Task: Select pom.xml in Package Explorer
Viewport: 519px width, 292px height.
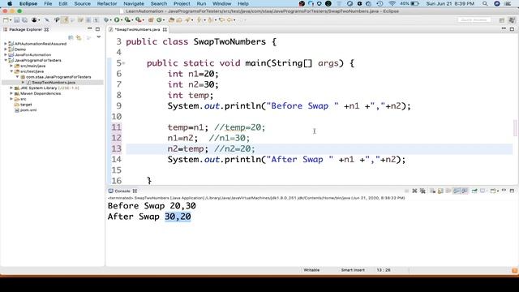Action: [x=28, y=110]
